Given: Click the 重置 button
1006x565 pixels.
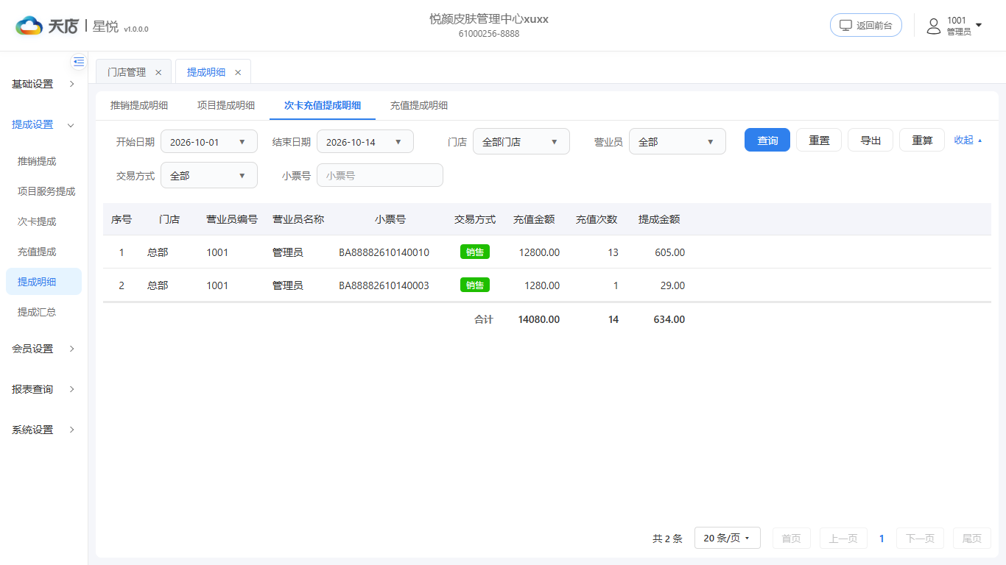Looking at the screenshot, I should click(819, 140).
